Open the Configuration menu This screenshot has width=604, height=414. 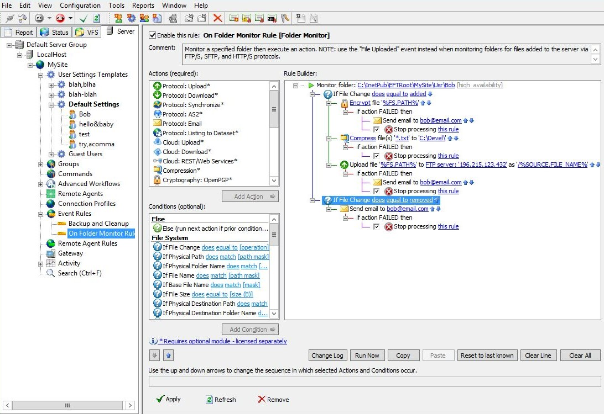(80, 5)
